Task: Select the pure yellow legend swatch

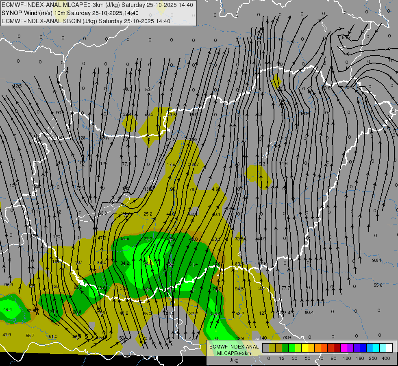Action: (305, 348)
